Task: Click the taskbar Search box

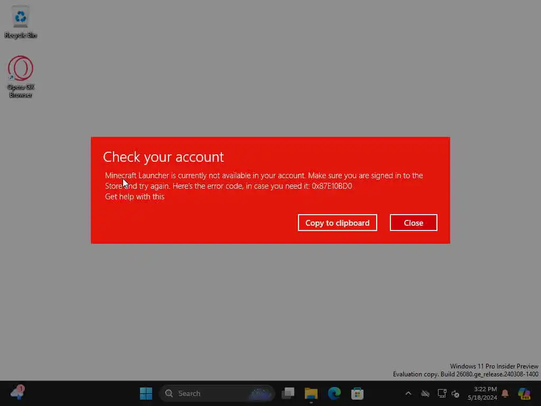Action: (x=217, y=393)
